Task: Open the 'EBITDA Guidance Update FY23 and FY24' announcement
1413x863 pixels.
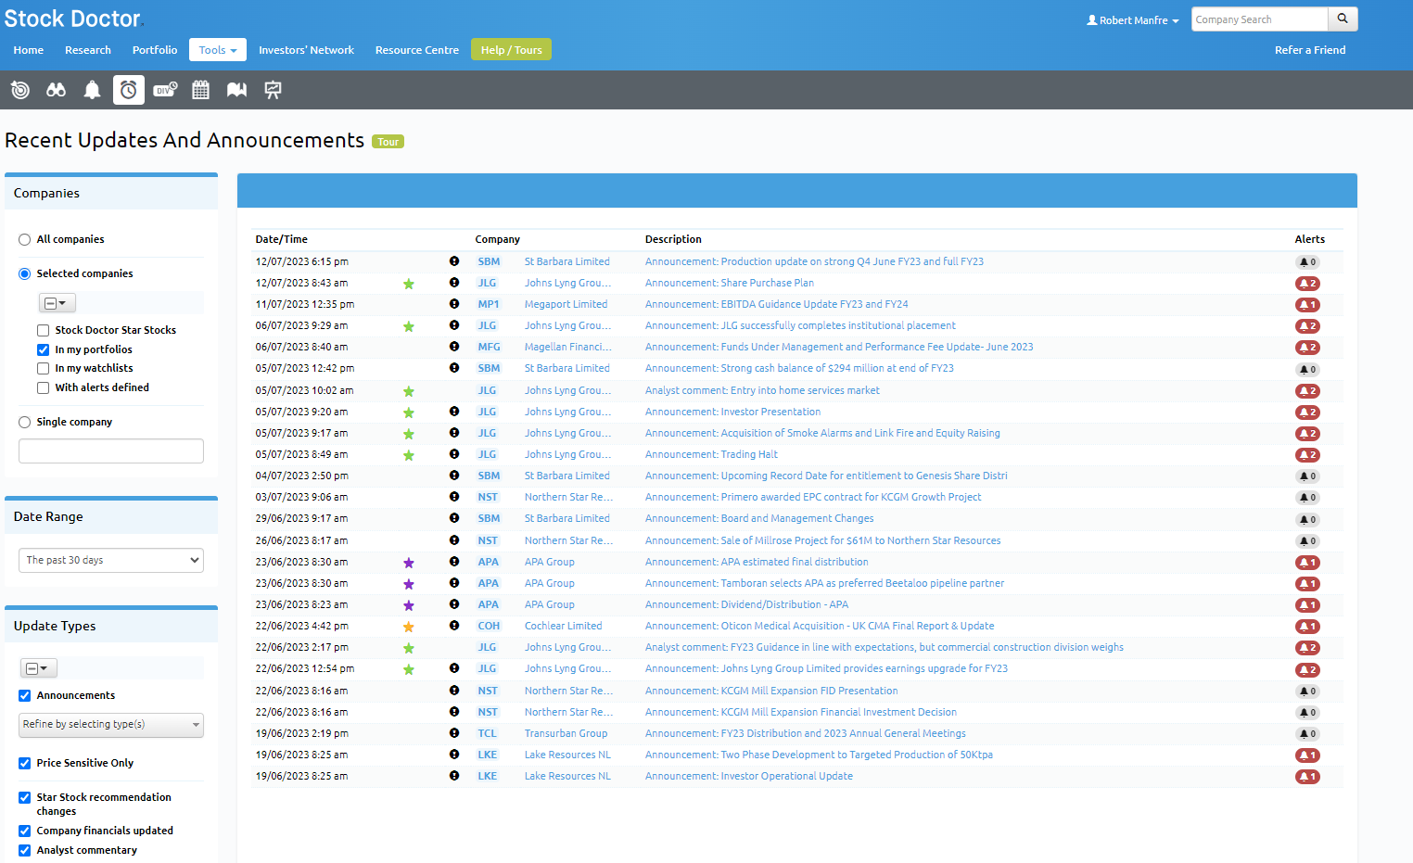Action: click(776, 304)
